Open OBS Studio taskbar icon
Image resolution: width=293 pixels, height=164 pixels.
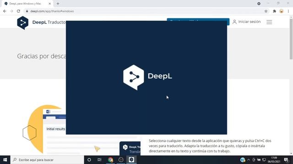(121, 160)
